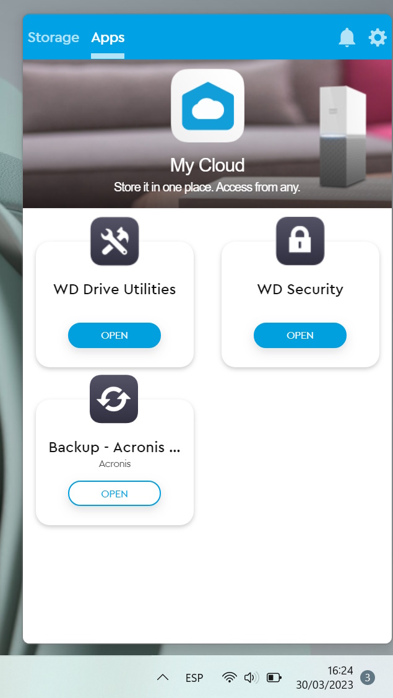Click the Acronis publisher label
The image size is (393, 698).
tap(115, 464)
